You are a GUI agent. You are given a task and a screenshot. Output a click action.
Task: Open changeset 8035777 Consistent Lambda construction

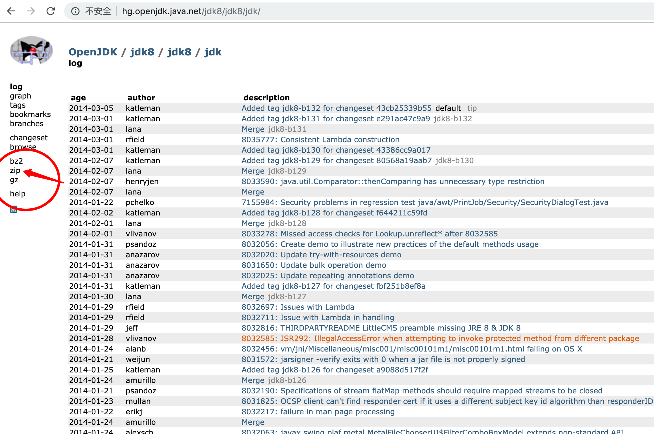tap(320, 140)
